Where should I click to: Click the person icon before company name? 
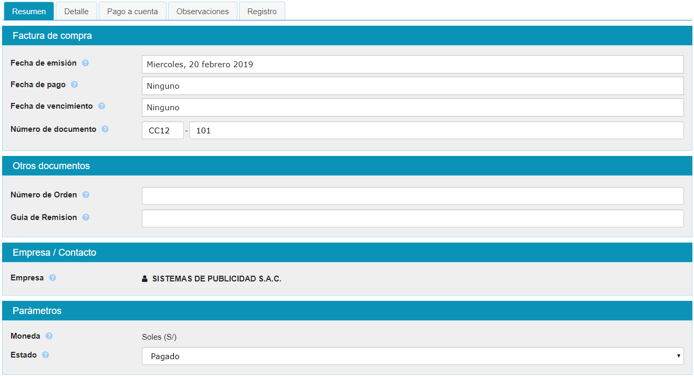(x=145, y=279)
